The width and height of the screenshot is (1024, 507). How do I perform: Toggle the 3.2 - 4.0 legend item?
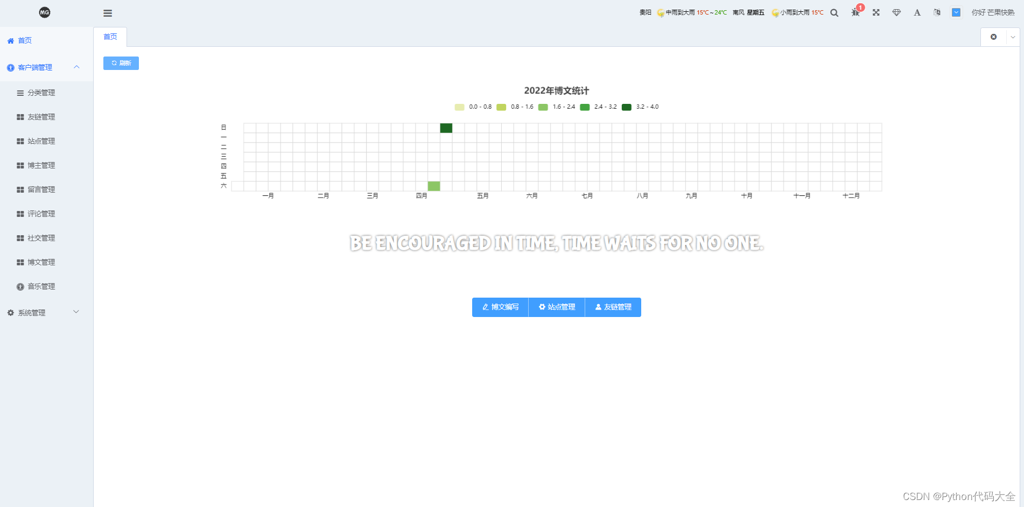click(x=640, y=107)
